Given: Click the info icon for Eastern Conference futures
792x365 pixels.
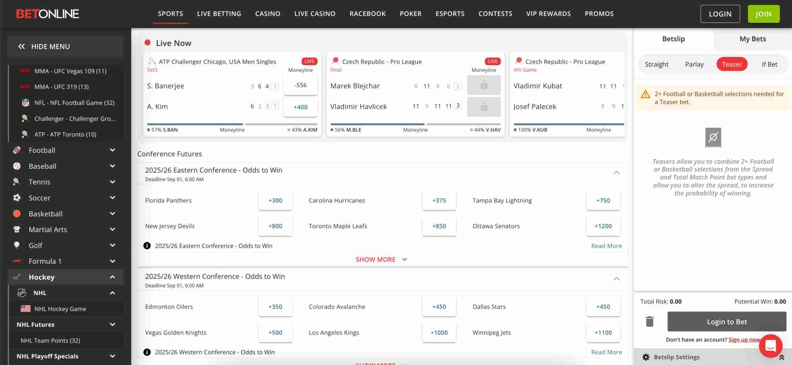Looking at the screenshot, I should [147, 245].
